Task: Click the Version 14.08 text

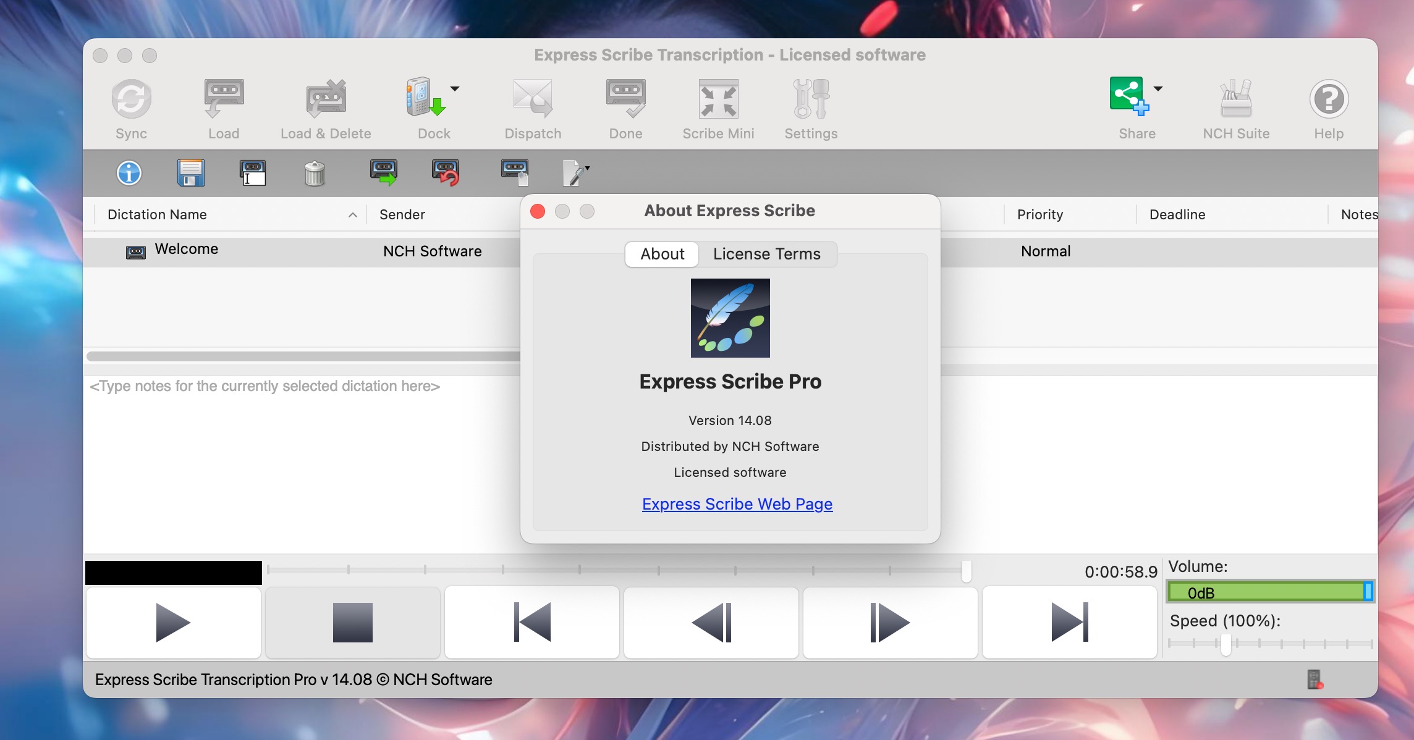Action: pos(730,421)
